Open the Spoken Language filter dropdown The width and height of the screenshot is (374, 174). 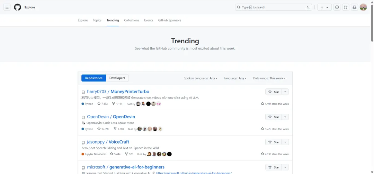coord(201,78)
